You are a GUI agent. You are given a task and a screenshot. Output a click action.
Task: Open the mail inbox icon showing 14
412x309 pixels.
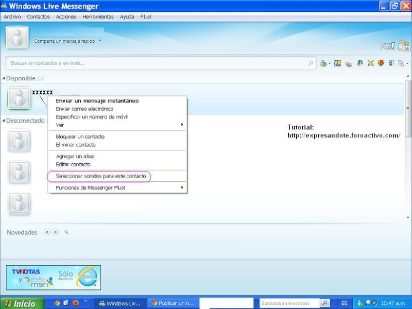pyautogui.click(x=404, y=46)
